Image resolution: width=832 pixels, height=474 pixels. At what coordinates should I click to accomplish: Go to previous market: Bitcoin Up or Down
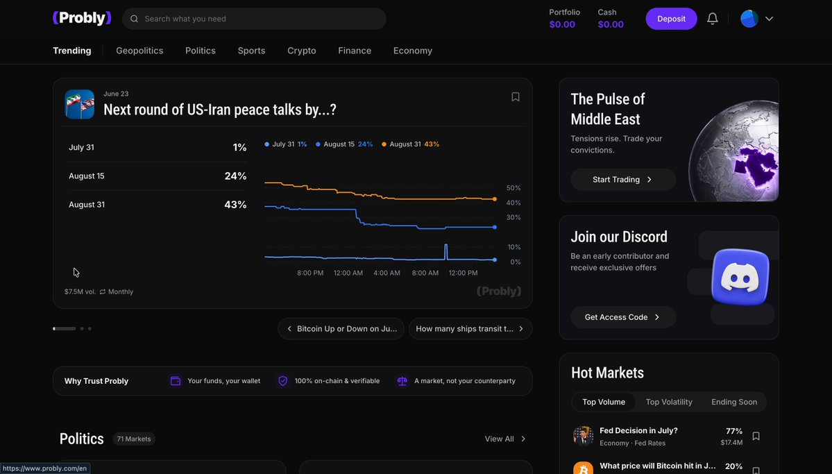point(341,328)
